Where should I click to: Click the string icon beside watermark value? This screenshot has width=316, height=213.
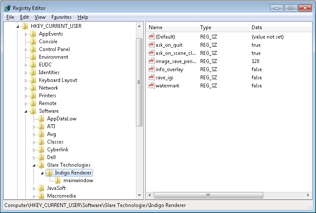[x=151, y=86]
